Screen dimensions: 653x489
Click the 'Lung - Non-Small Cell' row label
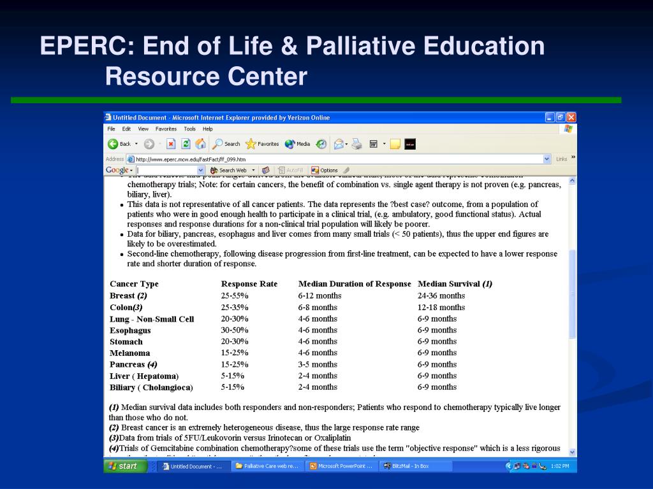(152, 319)
